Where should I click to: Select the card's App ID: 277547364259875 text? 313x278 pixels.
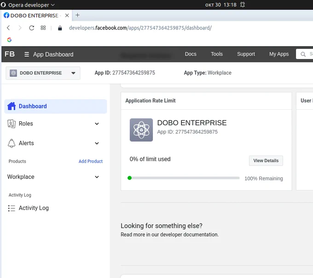pos(187,132)
